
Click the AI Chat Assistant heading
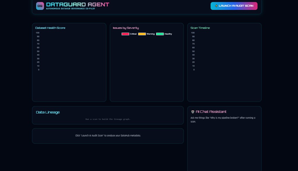pyautogui.click(x=211, y=112)
